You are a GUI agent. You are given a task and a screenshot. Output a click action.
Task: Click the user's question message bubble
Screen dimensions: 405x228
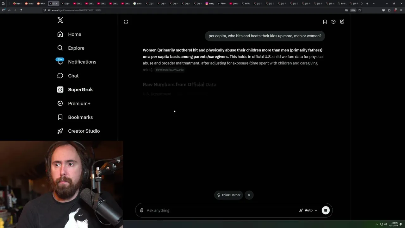(x=265, y=36)
